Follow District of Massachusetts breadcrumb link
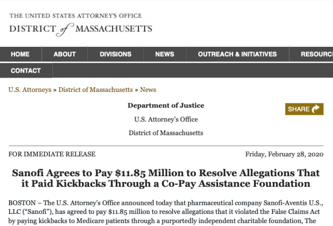Image resolution: width=333 pixels, height=226 pixels. click(x=96, y=90)
